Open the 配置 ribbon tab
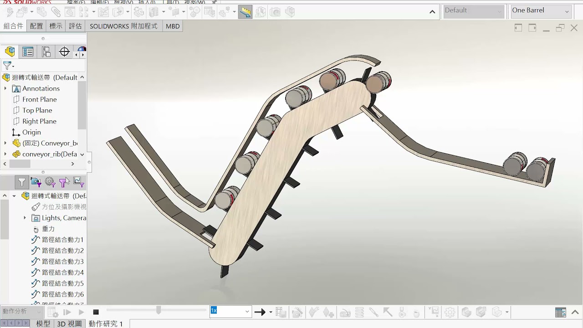Image resolution: width=583 pixels, height=328 pixels. tap(36, 26)
